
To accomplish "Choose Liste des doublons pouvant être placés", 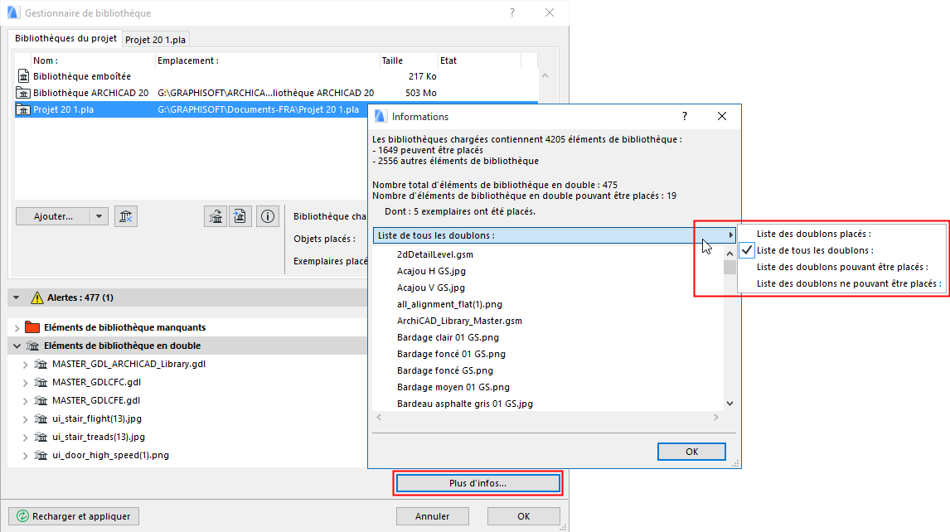I will click(842, 267).
